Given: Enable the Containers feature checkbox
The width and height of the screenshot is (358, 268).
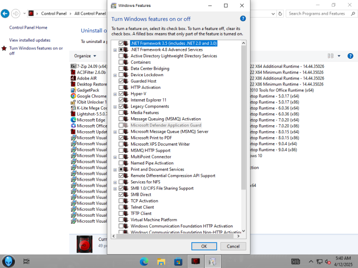Looking at the screenshot, I should click(x=121, y=62).
